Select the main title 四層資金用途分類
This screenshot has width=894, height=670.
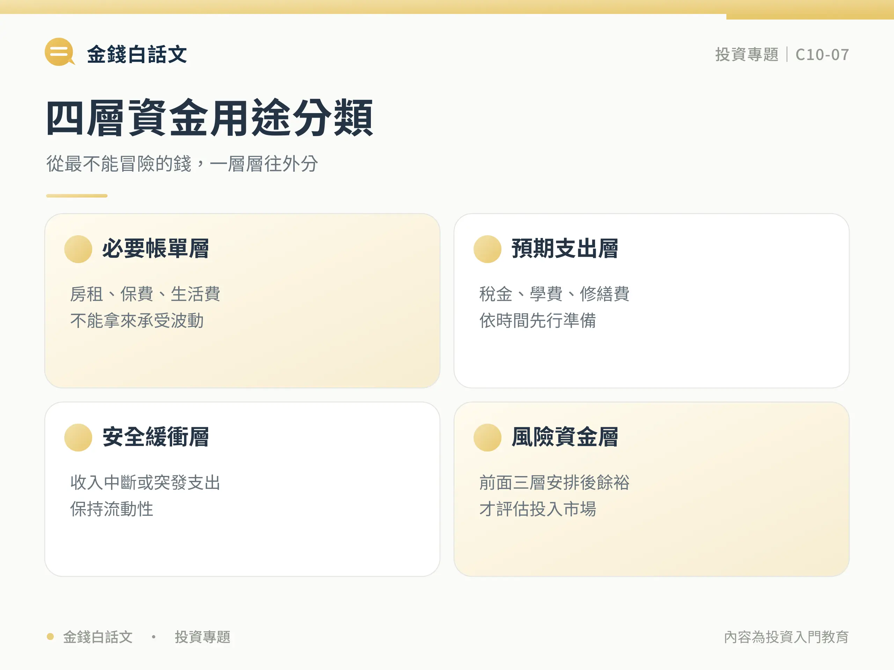pyautogui.click(x=210, y=118)
